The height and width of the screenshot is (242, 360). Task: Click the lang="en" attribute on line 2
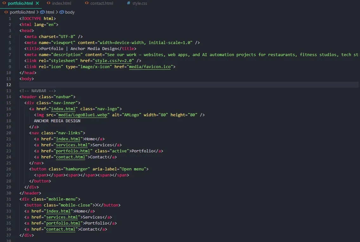pos(45,24)
